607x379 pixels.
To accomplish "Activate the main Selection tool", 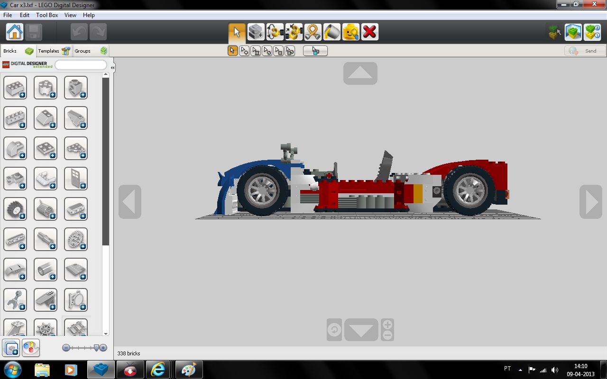I will click(237, 32).
